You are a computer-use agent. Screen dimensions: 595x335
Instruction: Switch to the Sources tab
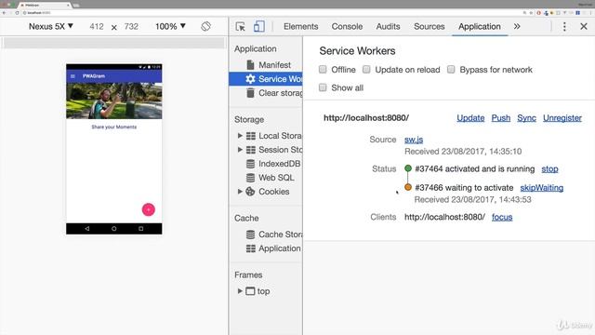[430, 27]
